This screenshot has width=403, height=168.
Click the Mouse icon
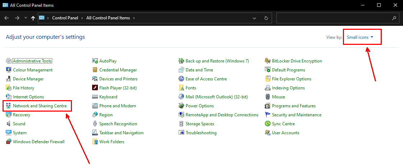point(268,97)
